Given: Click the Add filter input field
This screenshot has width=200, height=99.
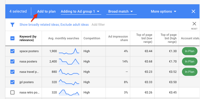Looking at the screenshot, I should [x=98, y=24].
